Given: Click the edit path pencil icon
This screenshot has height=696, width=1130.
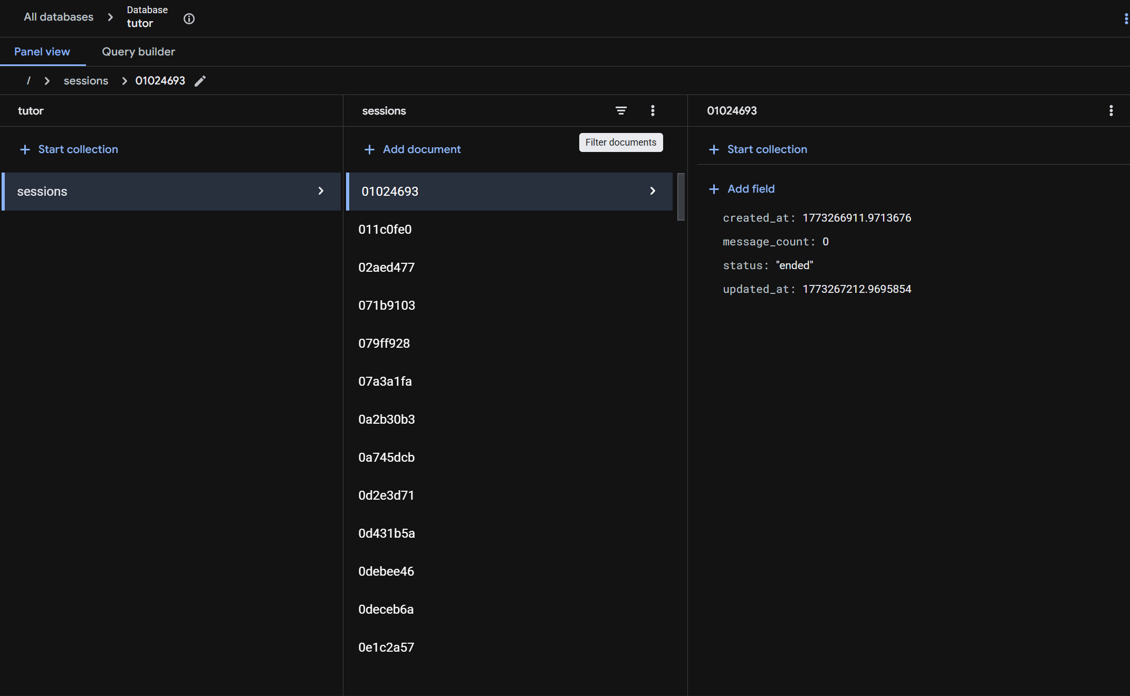Looking at the screenshot, I should coord(200,81).
